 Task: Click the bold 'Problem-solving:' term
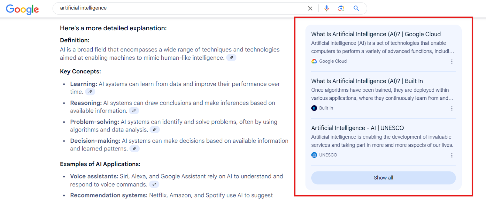(95, 122)
